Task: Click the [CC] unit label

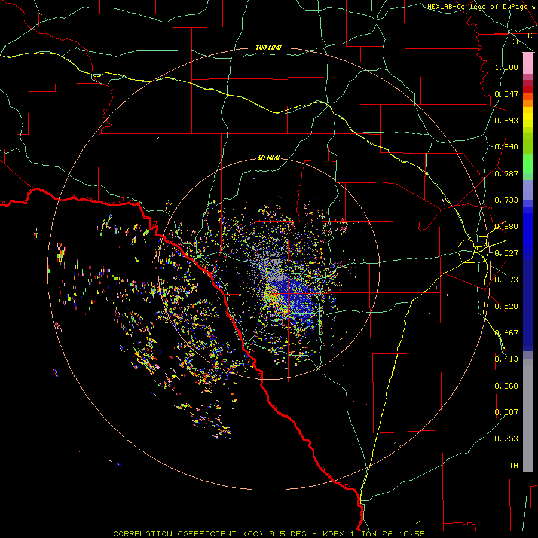Action: click(x=511, y=41)
